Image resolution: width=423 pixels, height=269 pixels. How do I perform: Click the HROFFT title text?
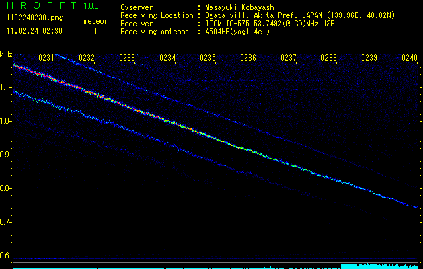click(42, 5)
